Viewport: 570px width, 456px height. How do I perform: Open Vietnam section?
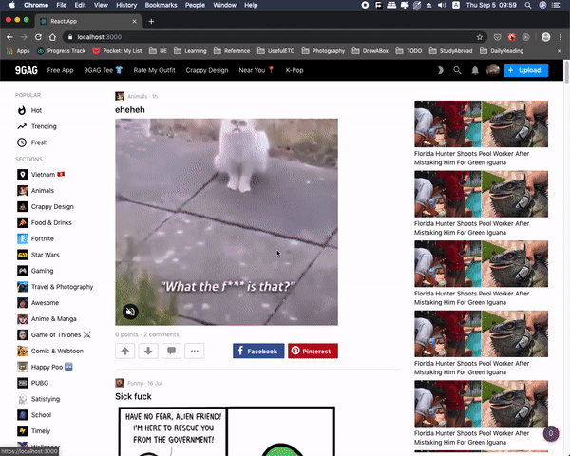[41, 175]
